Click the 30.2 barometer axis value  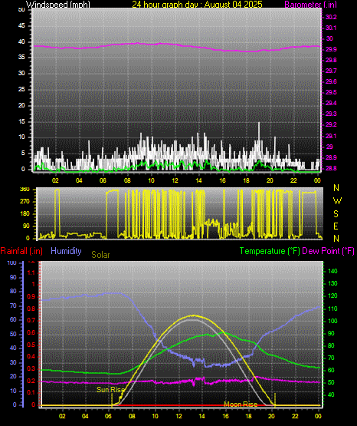coord(331,17)
